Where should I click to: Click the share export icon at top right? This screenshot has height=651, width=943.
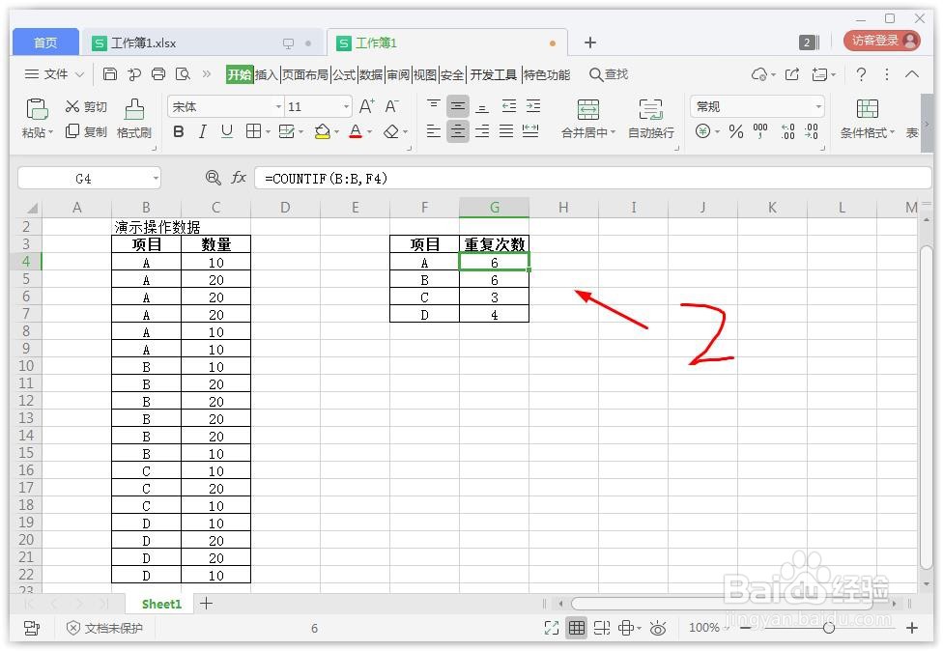(x=792, y=74)
